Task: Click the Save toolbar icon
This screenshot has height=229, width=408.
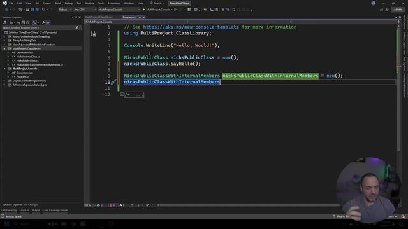Action: click(33, 10)
